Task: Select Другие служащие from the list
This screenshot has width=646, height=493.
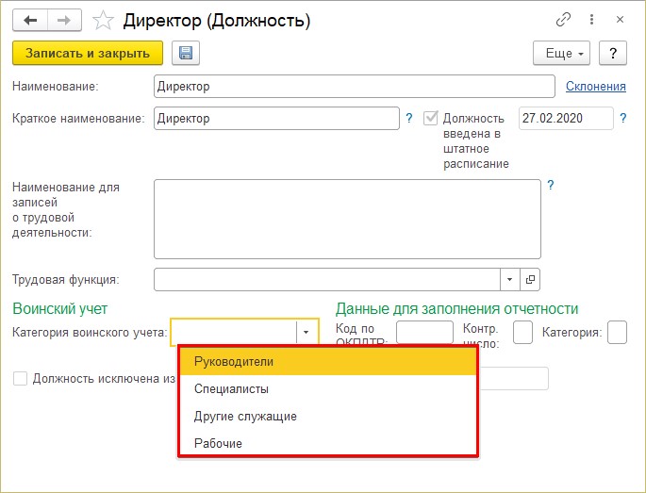Action: click(328, 416)
